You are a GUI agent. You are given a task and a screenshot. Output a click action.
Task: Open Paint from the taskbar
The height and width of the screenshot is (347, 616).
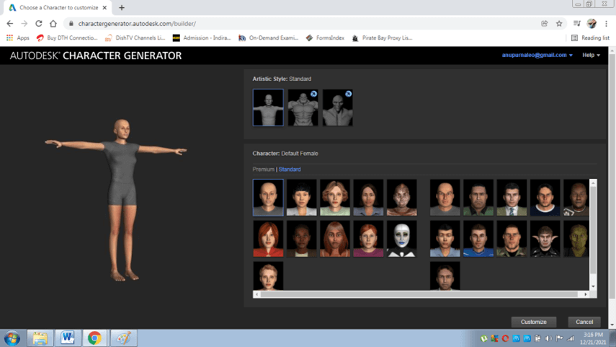click(x=124, y=338)
